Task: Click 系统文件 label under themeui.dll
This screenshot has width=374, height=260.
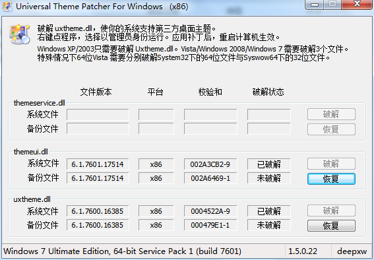Action: [x=43, y=164]
